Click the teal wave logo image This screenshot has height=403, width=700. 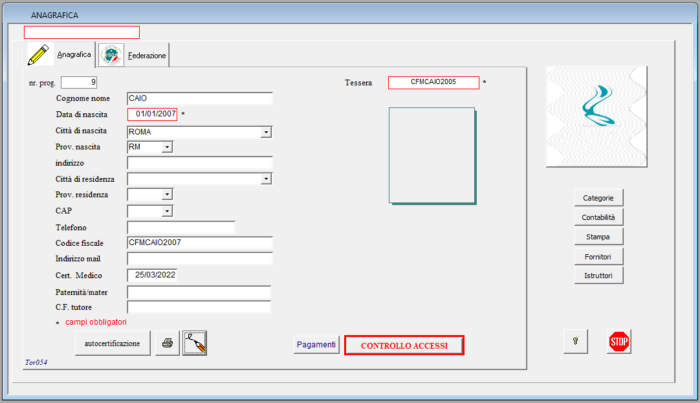tap(597, 117)
